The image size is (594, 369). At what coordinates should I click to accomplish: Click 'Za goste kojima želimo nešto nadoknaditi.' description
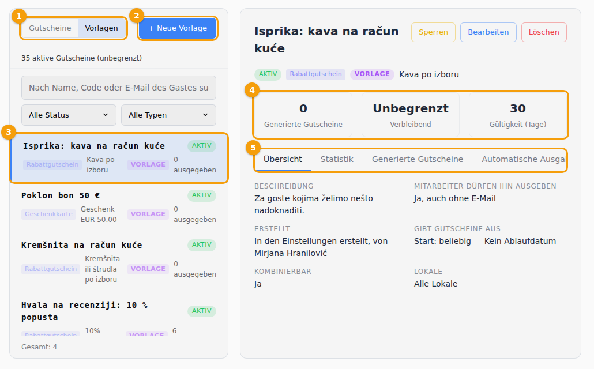pyautogui.click(x=314, y=205)
